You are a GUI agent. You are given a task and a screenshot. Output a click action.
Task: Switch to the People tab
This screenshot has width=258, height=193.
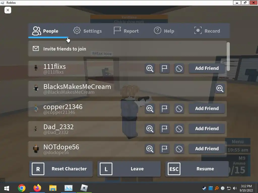(48, 31)
